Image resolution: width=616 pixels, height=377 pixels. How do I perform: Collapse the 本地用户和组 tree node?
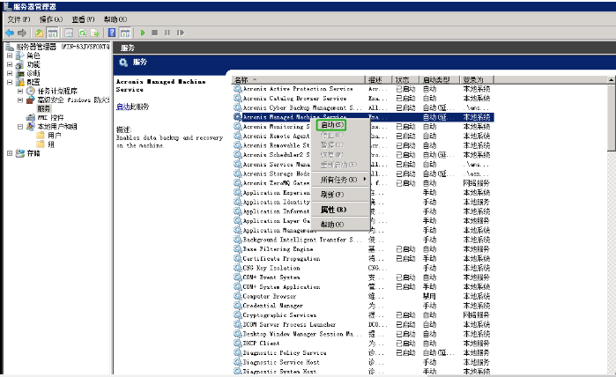[x=19, y=126]
